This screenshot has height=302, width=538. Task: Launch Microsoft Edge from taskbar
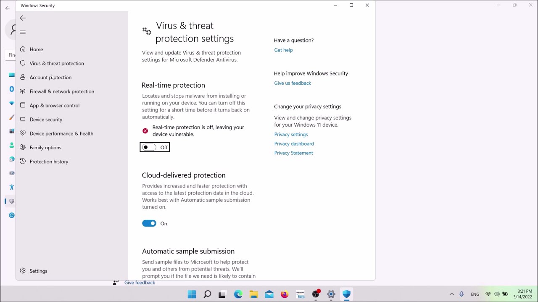238,294
